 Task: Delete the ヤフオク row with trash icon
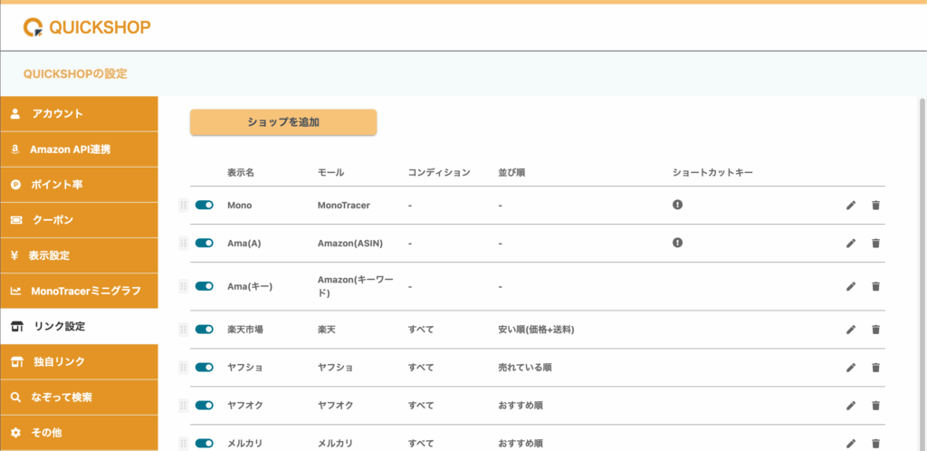coord(875,405)
